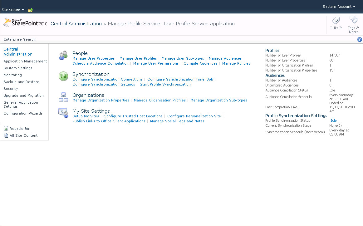Click the Profiles statistics heading
This screenshot has height=226, width=363.
[x=272, y=50]
